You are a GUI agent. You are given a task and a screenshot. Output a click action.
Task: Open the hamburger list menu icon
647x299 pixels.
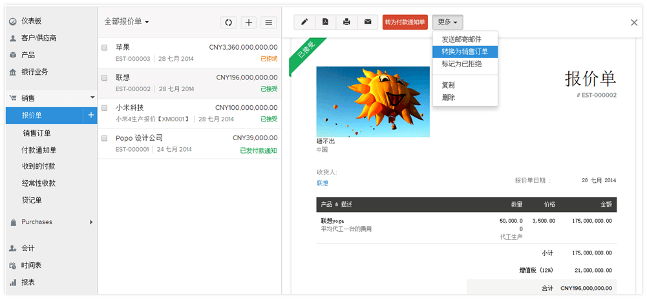[x=270, y=23]
